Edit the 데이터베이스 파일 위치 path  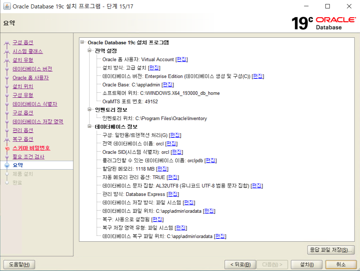coord(209,211)
